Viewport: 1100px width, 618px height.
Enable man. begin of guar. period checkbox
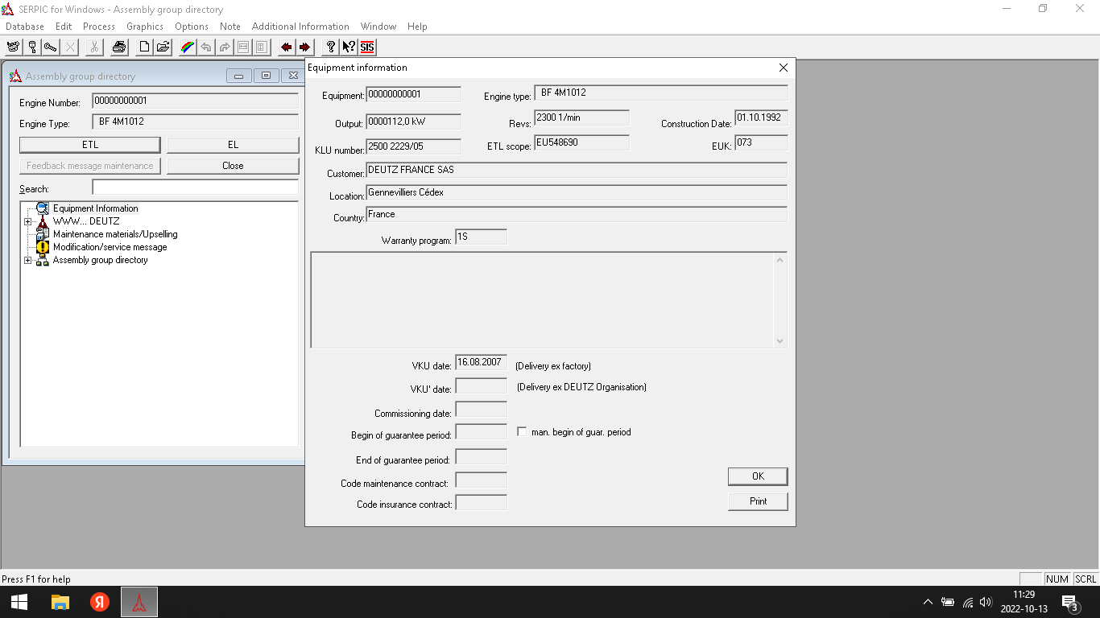522,432
